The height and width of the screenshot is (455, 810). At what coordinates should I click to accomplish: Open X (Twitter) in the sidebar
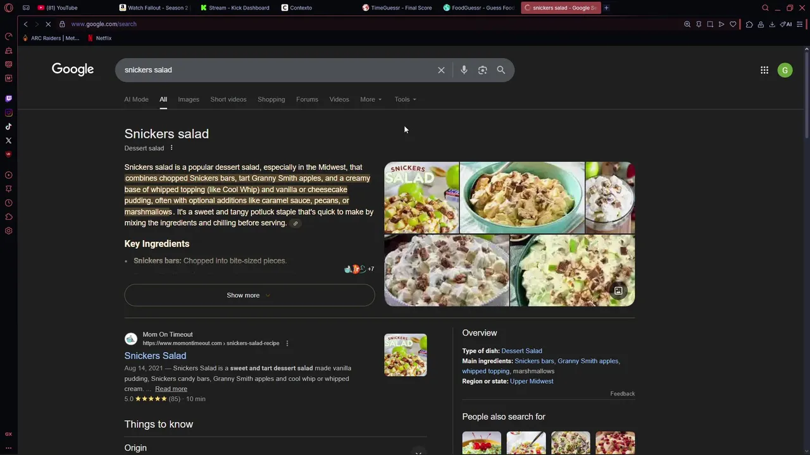tap(8, 140)
